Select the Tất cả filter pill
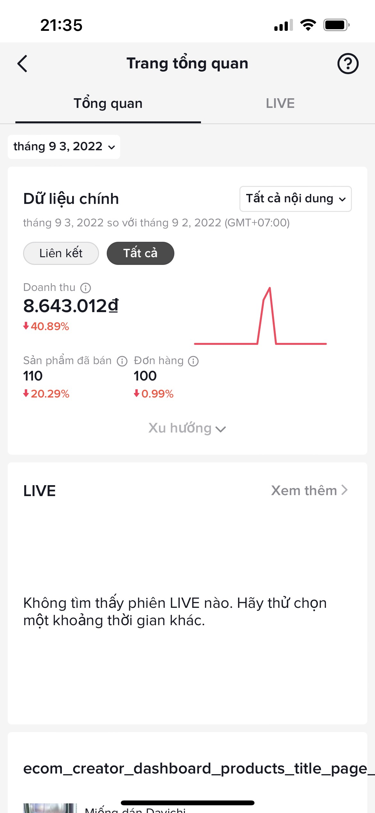 (140, 253)
